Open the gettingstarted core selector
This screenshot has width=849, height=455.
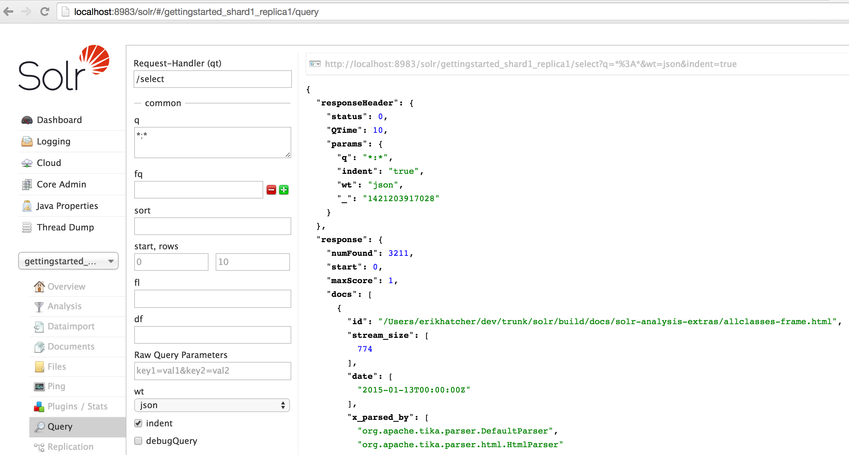pyautogui.click(x=68, y=261)
